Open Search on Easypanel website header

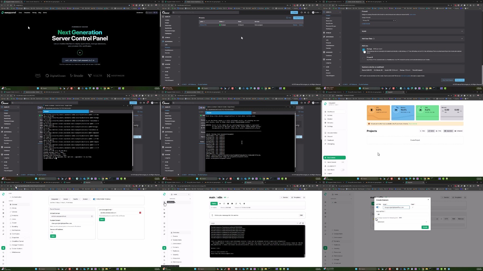pyautogui.click(x=152, y=13)
